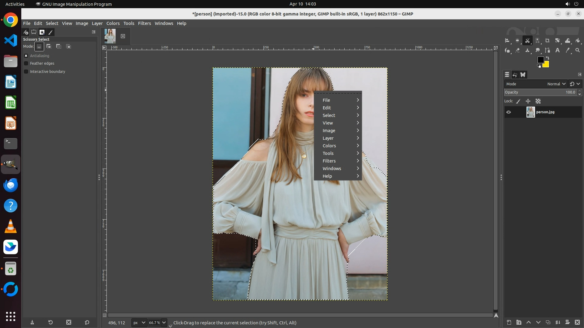Click the person image tab thumbnail
Image resolution: width=584 pixels, height=328 pixels.
point(110,36)
